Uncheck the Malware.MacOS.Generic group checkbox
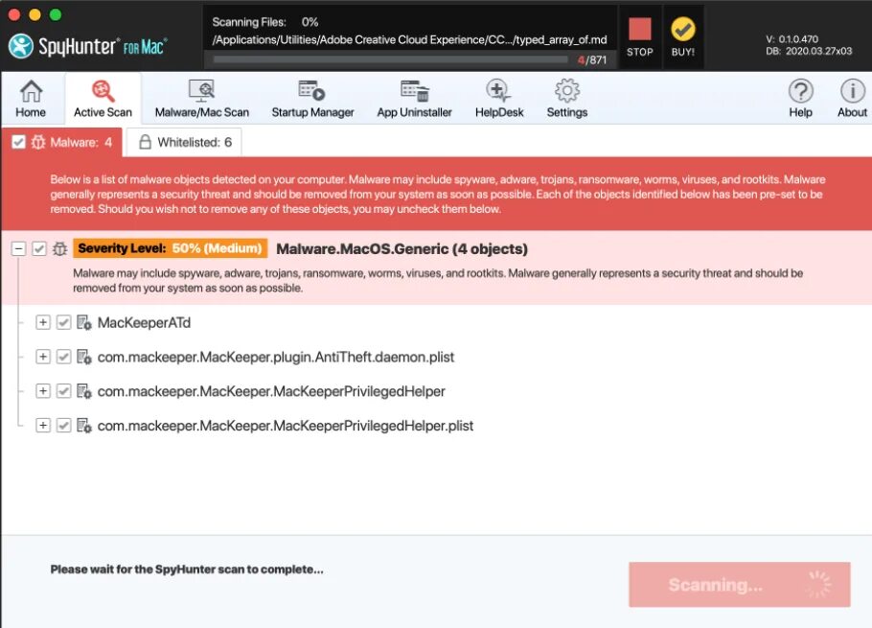Image resolution: width=872 pixels, height=628 pixels. 39,248
